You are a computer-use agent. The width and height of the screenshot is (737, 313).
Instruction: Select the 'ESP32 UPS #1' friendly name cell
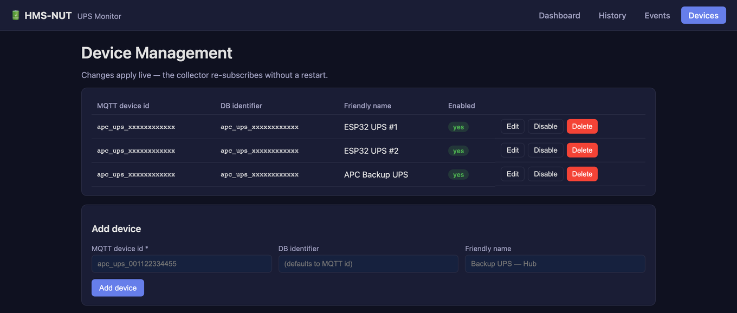tap(371, 127)
